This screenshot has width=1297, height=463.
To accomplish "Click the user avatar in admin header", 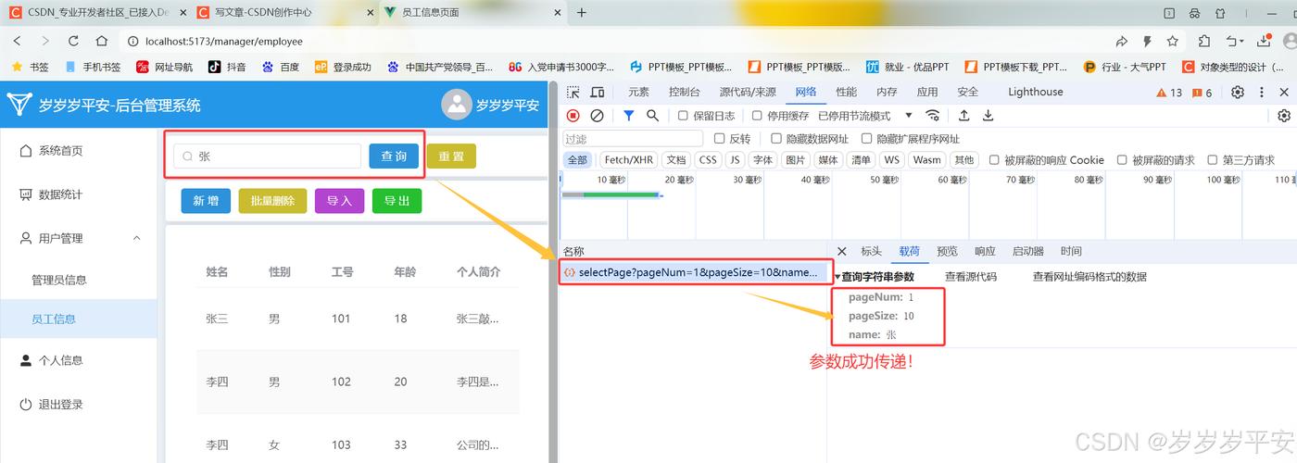I will click(x=457, y=105).
